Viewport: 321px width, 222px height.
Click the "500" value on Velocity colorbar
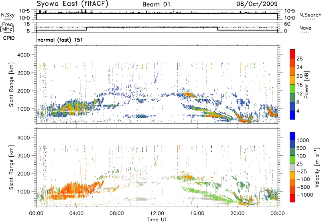click(x=301, y=148)
